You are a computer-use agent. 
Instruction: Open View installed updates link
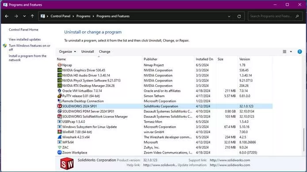tap(25, 39)
